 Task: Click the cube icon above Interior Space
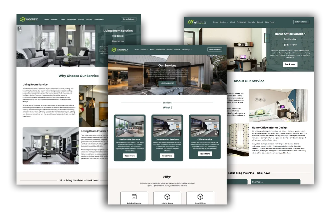[167, 196]
